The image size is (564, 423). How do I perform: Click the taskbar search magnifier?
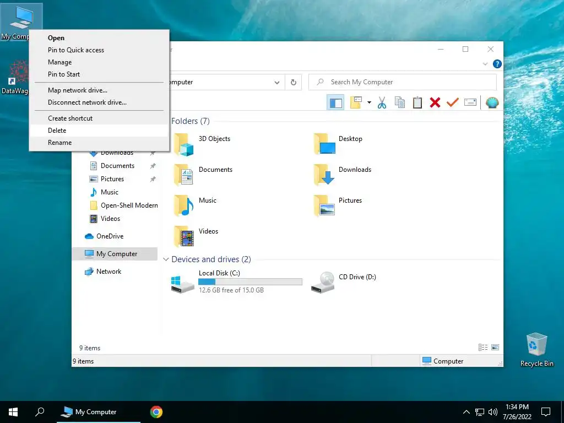40,412
